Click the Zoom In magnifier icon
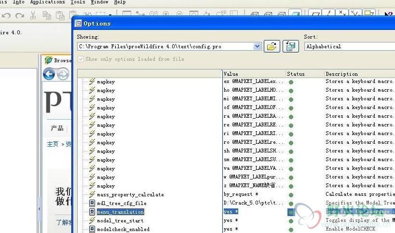This screenshot has height=233, width=395. click(166, 14)
